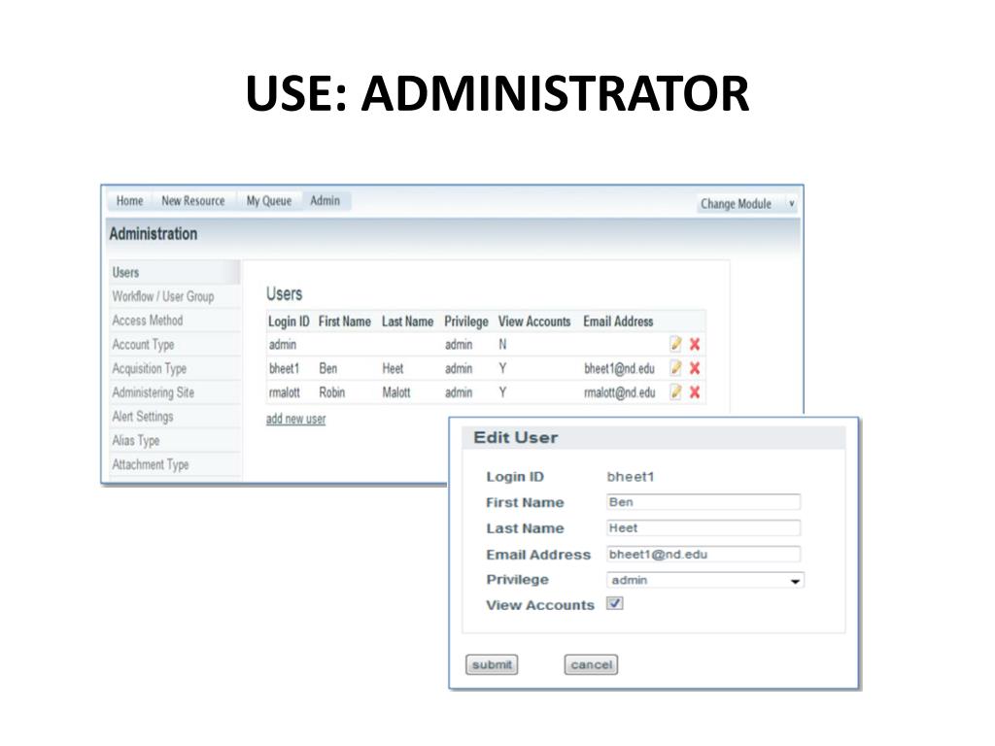
Task: Delete user rmalott with red X
Action: pyautogui.click(x=695, y=392)
